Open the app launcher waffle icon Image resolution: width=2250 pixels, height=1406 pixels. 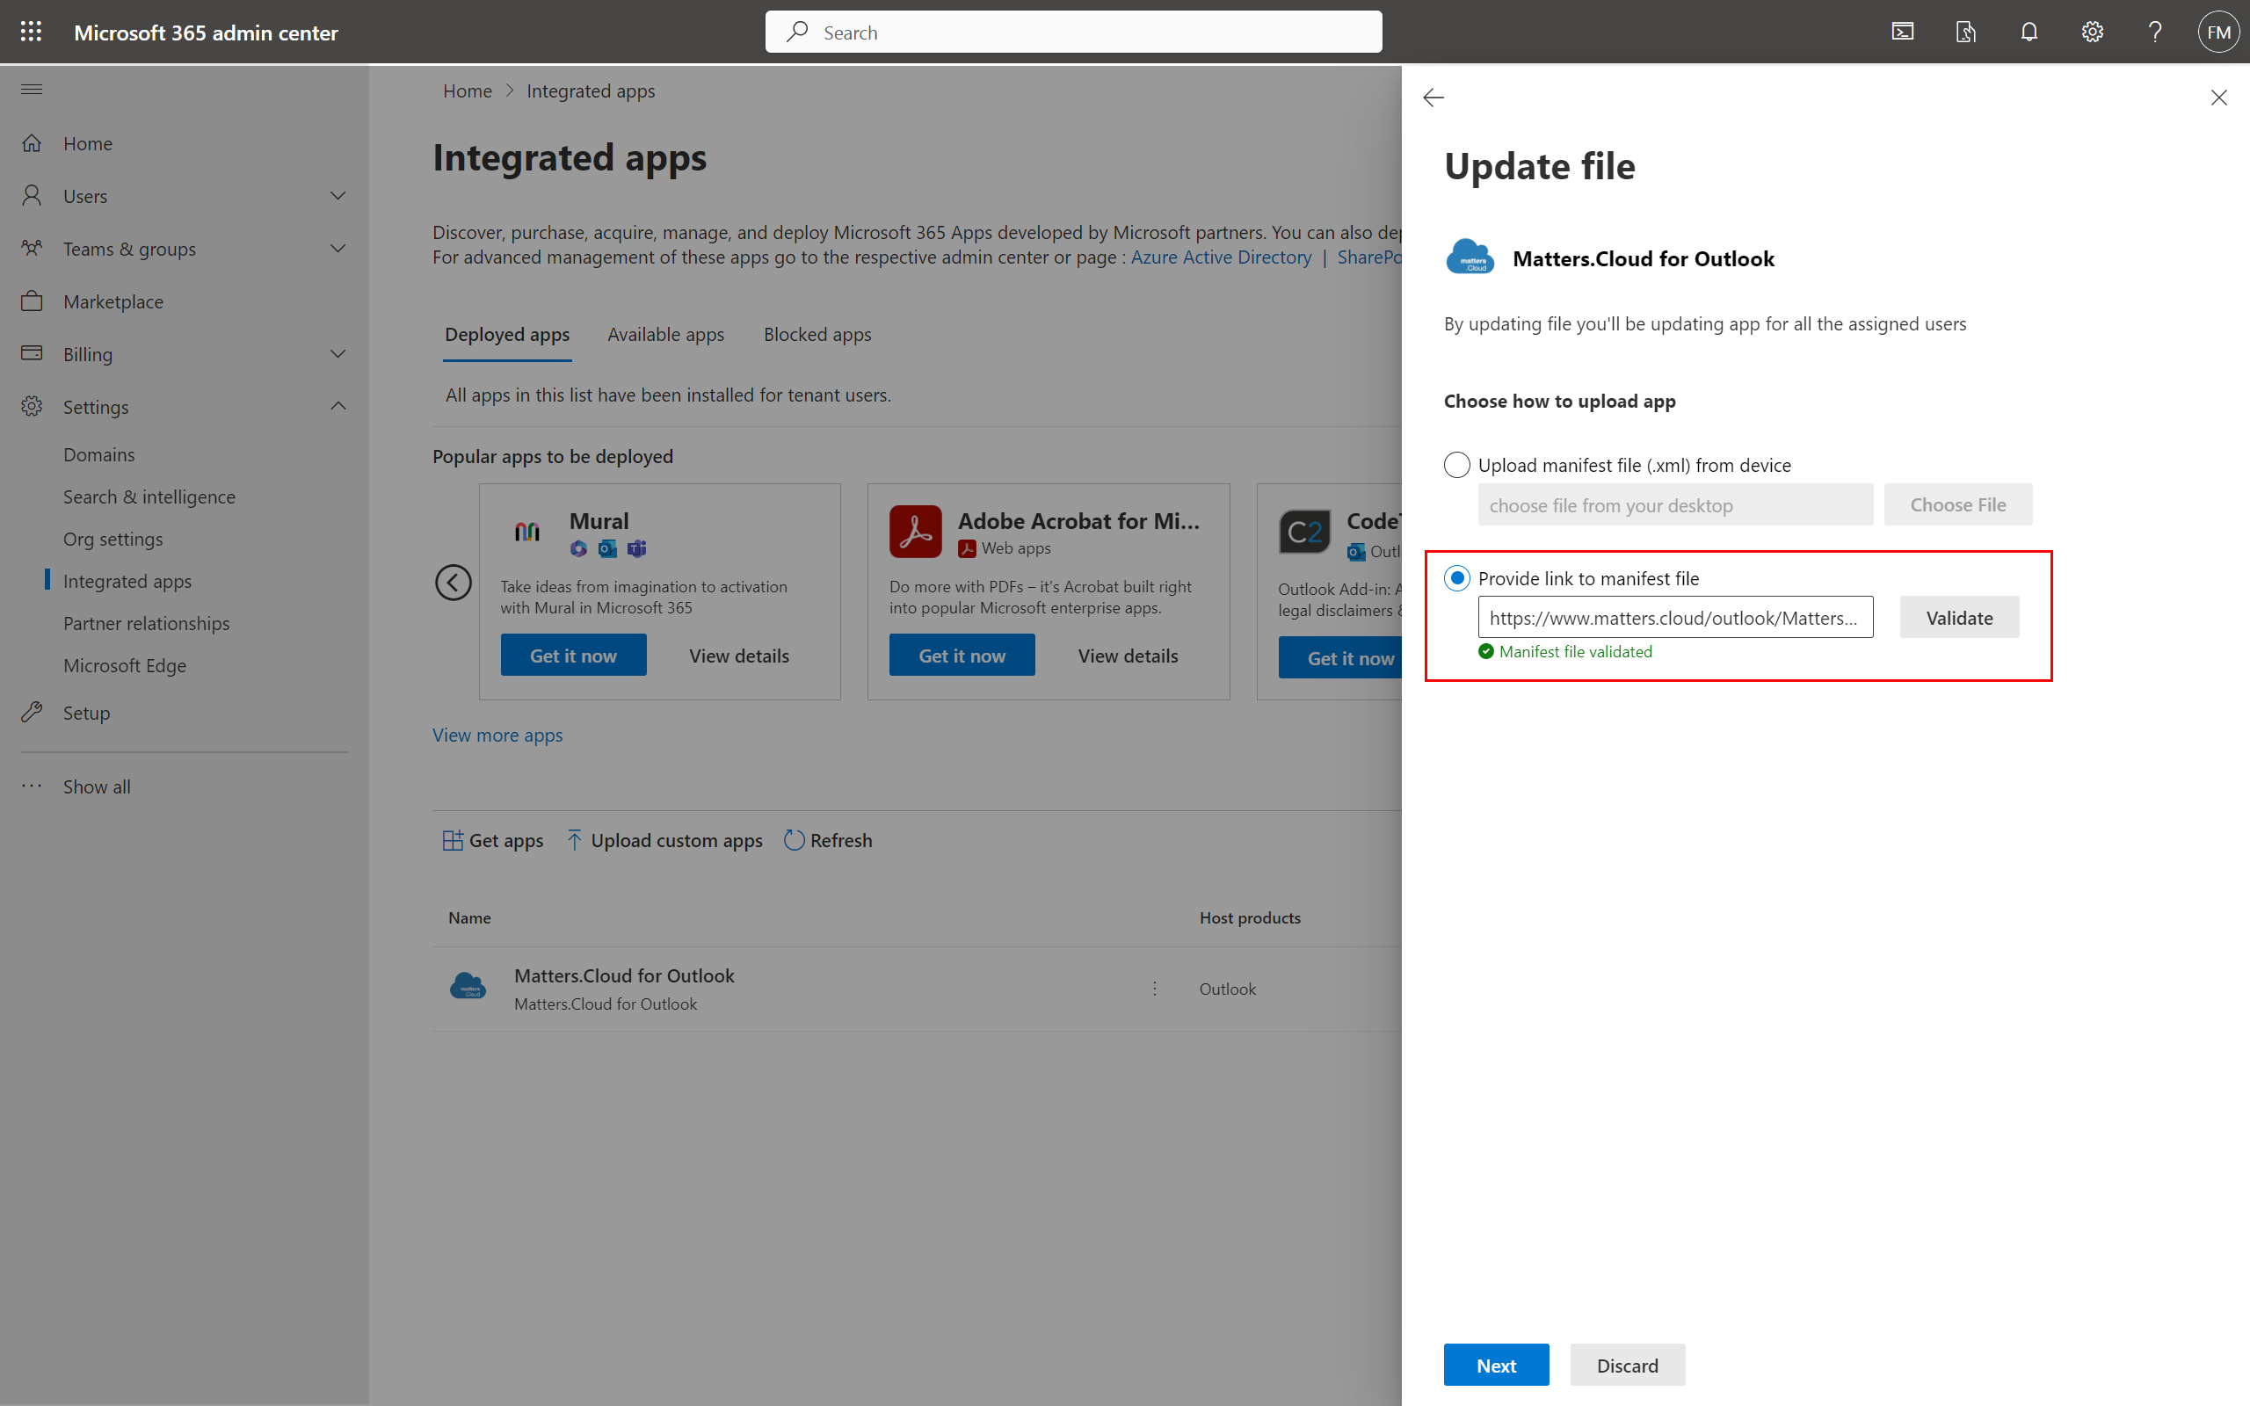(31, 32)
